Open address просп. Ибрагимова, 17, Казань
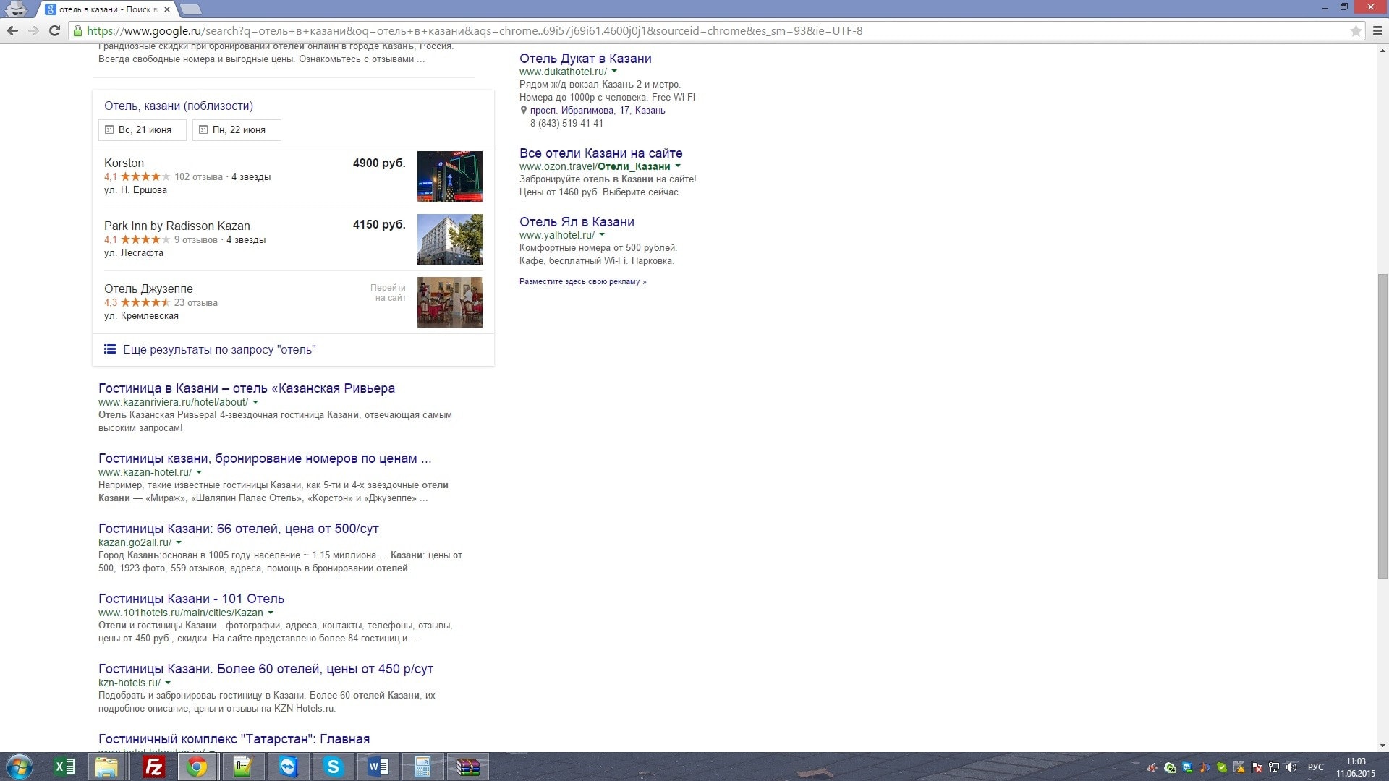This screenshot has width=1389, height=781. (x=598, y=111)
